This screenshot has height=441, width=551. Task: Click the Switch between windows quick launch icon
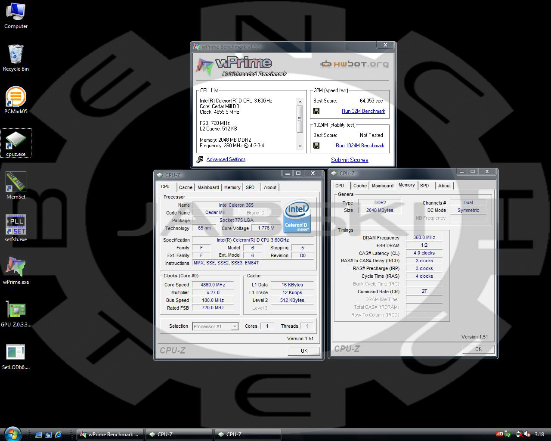tap(48, 435)
